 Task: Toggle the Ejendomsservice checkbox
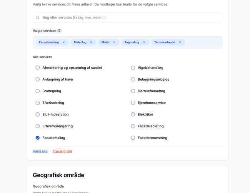(133, 103)
